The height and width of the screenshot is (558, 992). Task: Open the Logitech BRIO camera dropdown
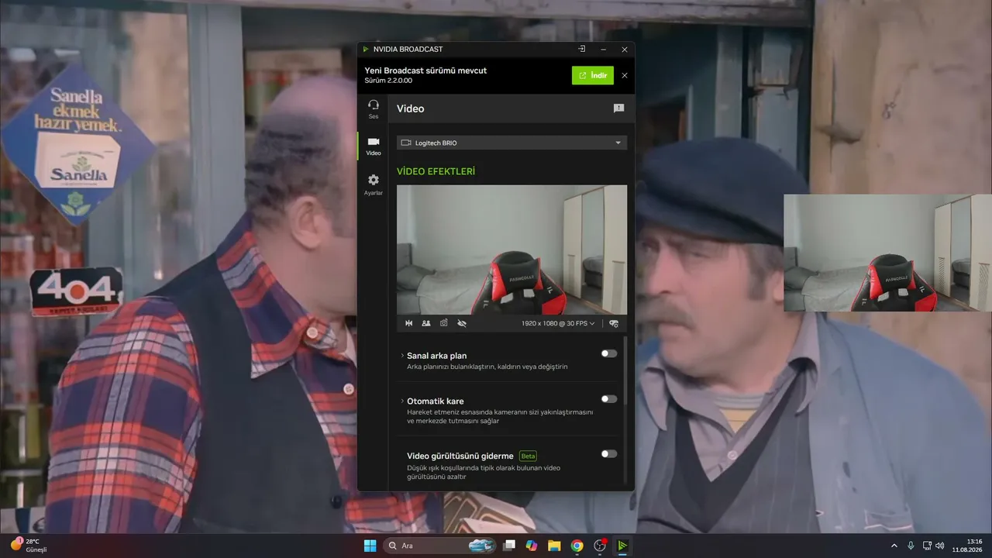pyautogui.click(x=511, y=143)
